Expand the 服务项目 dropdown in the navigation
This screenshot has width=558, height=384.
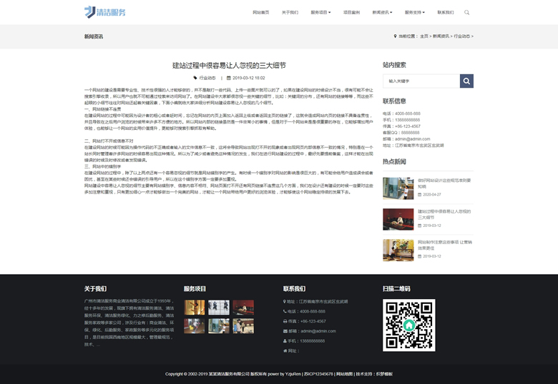coord(320,12)
